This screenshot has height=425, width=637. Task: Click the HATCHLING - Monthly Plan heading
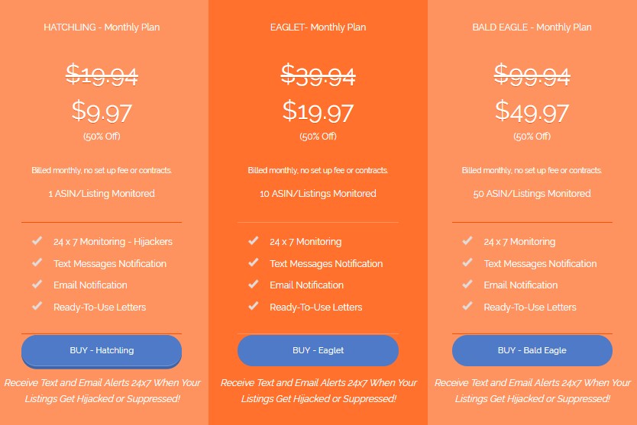point(102,27)
